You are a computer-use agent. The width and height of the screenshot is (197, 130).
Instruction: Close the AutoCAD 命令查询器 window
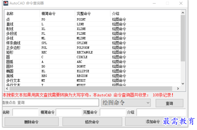click(x=181, y=3)
